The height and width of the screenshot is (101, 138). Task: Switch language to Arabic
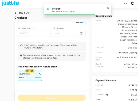pos(125,3)
